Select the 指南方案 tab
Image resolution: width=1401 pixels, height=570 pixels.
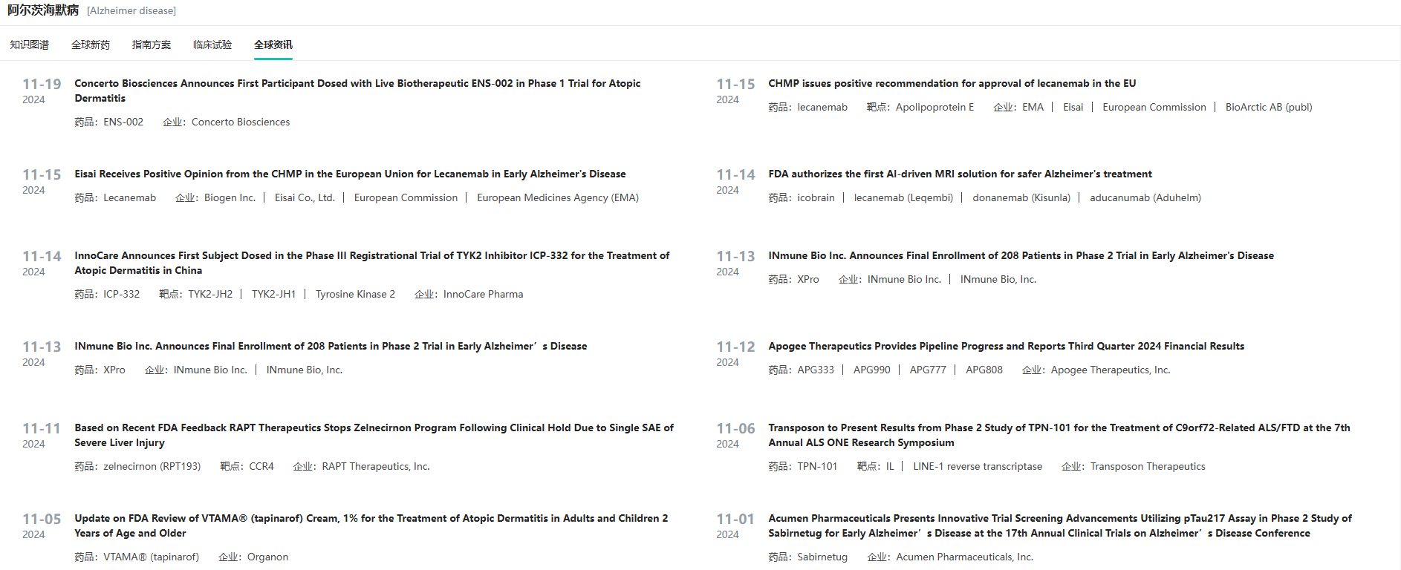(x=152, y=45)
